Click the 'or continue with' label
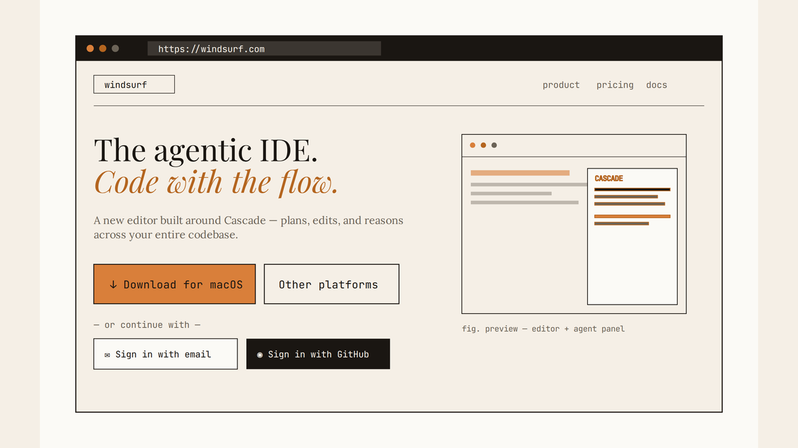The width and height of the screenshot is (798, 448). click(147, 325)
